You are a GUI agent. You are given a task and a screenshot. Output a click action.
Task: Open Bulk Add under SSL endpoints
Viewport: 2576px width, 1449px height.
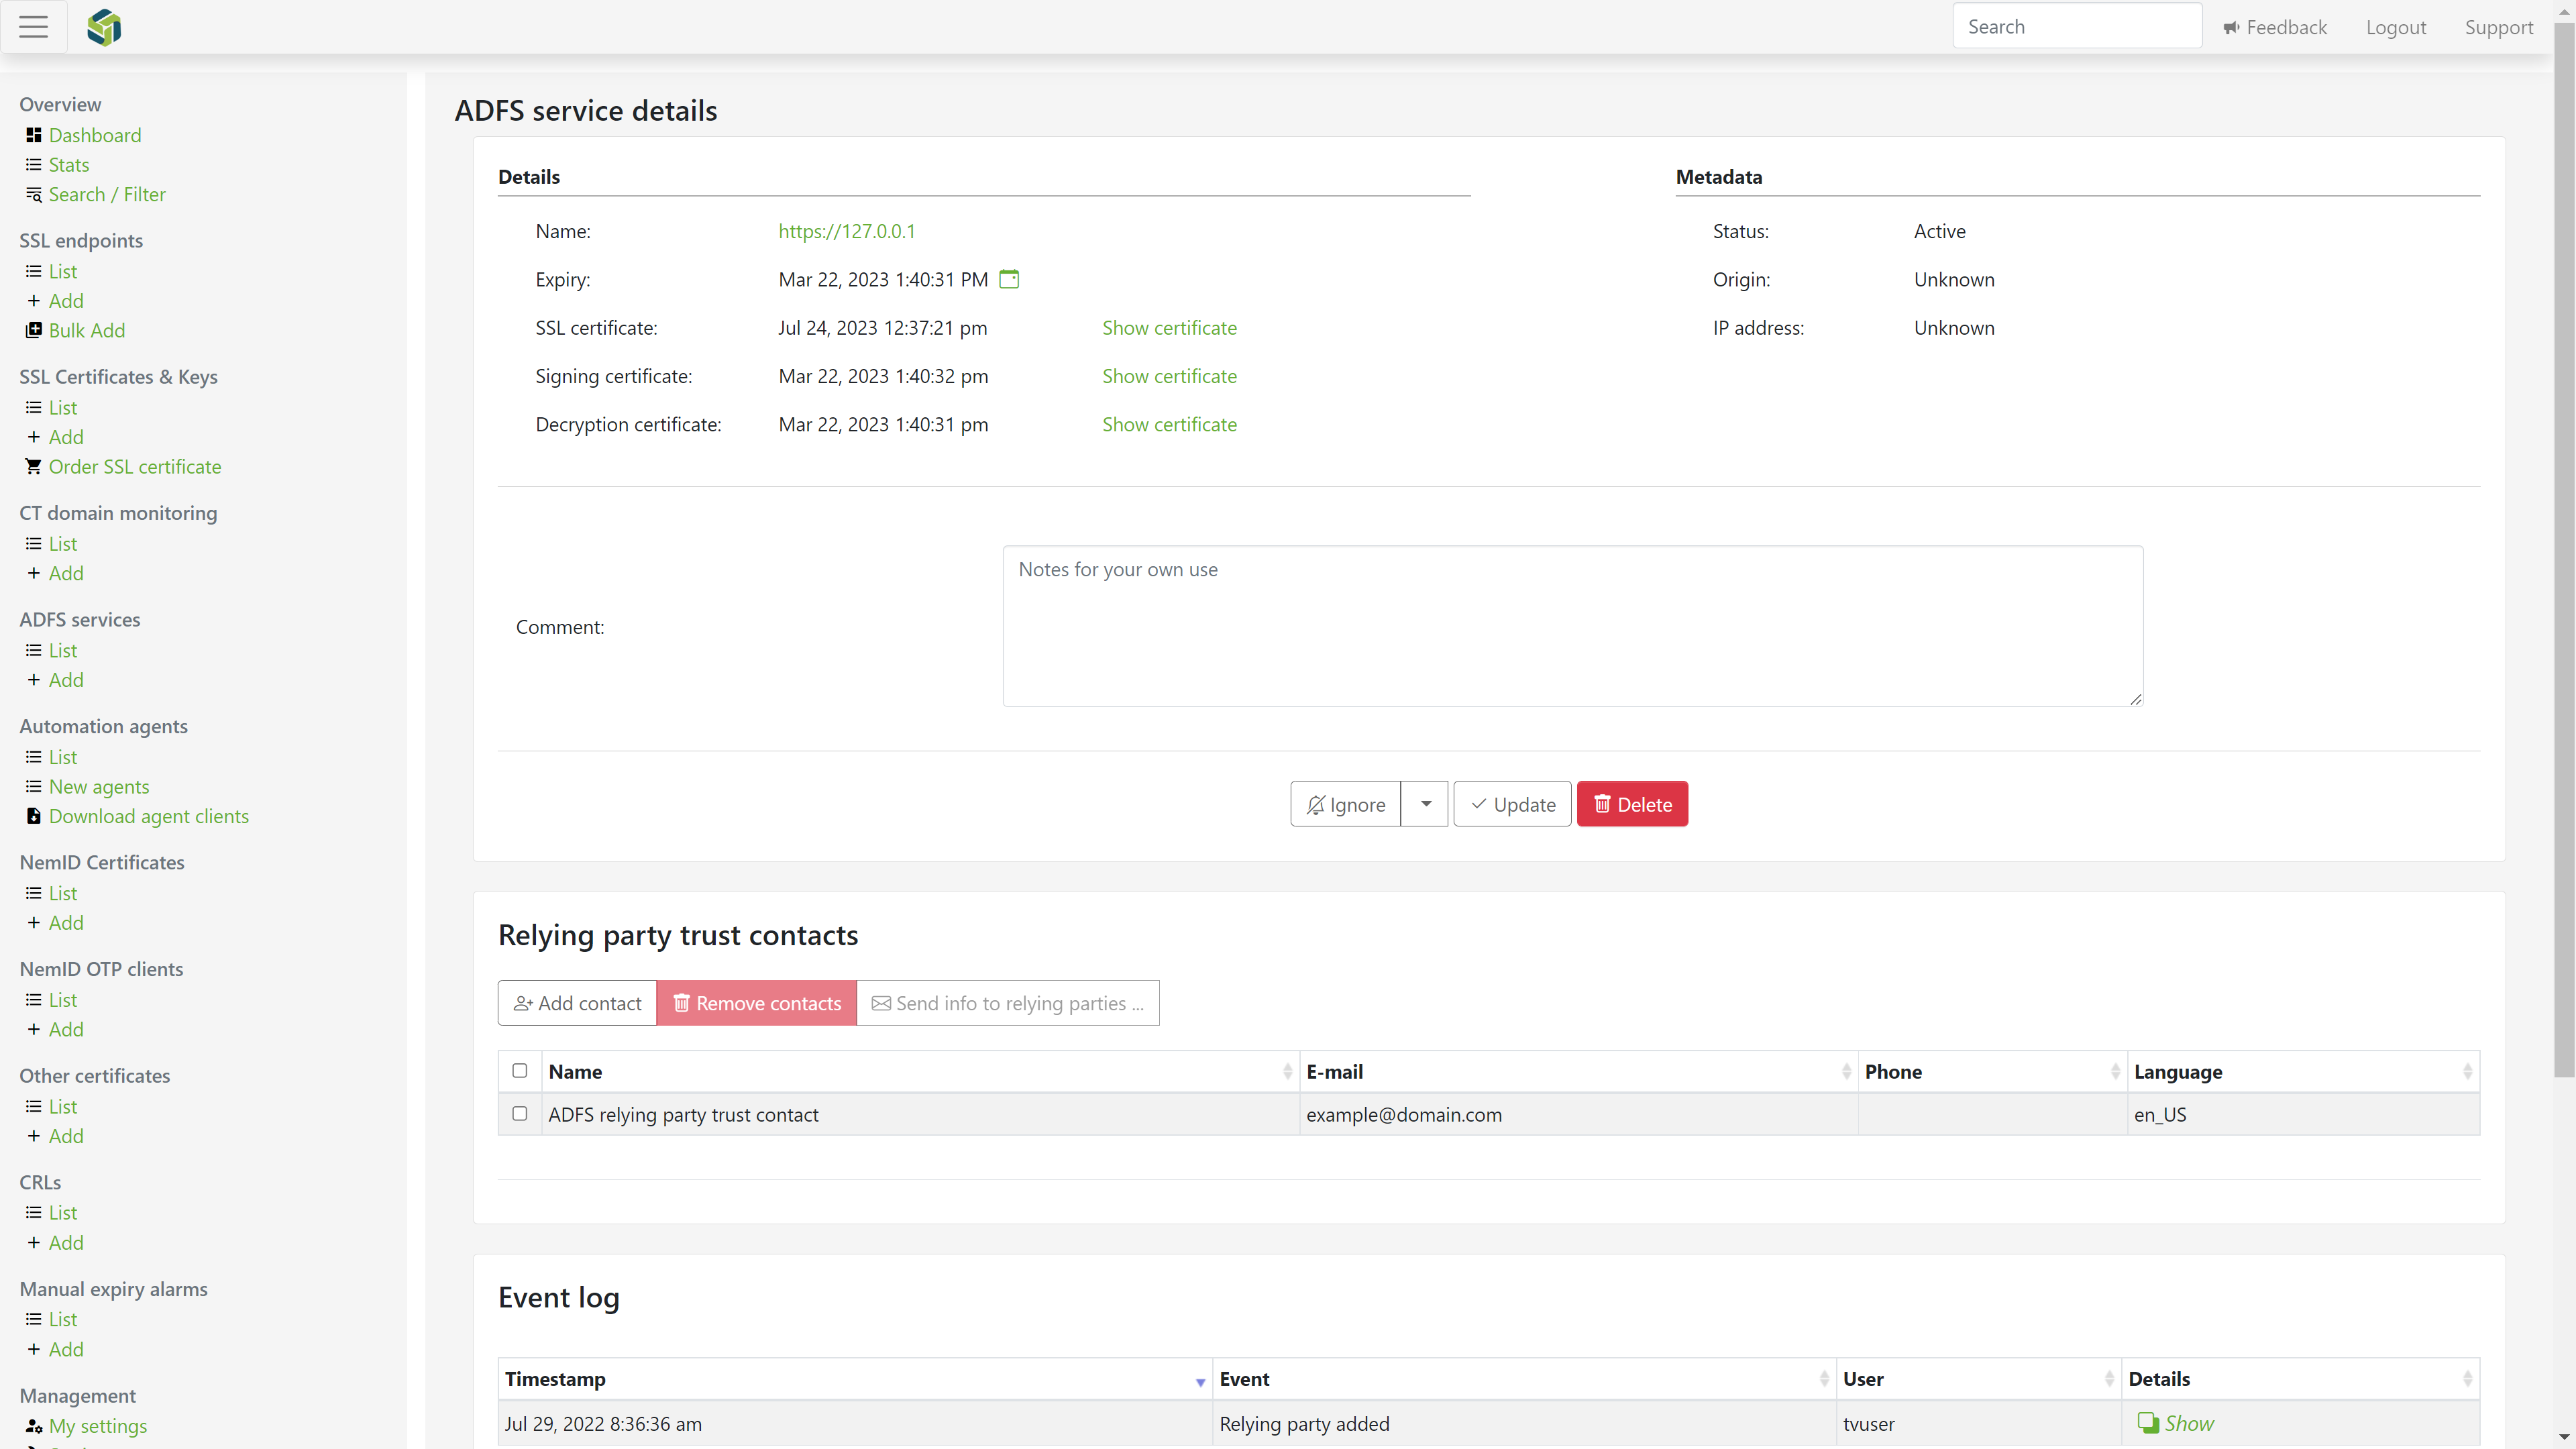tap(87, 330)
